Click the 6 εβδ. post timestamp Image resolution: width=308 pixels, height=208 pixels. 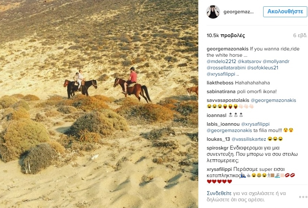[x=300, y=35]
